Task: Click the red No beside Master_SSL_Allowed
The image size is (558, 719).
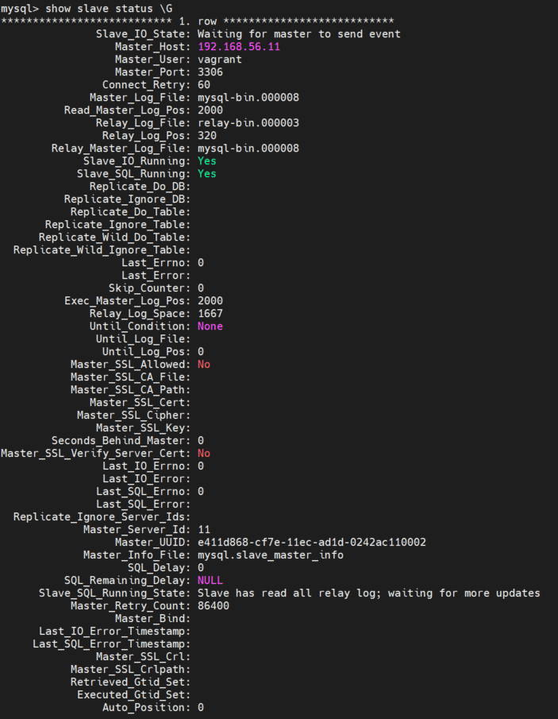Action: click(204, 364)
